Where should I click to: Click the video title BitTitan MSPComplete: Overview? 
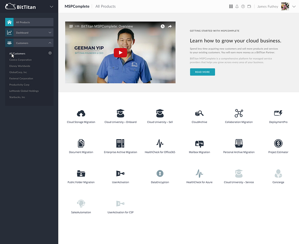tap(107, 26)
